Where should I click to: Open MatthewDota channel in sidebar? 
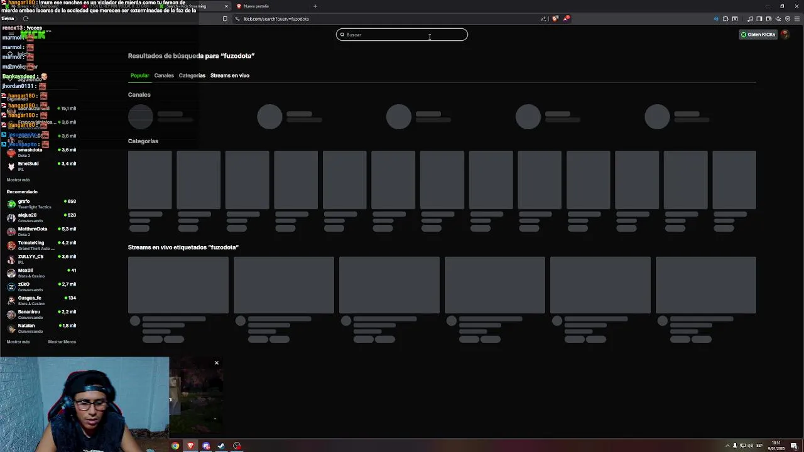pyautogui.click(x=41, y=232)
